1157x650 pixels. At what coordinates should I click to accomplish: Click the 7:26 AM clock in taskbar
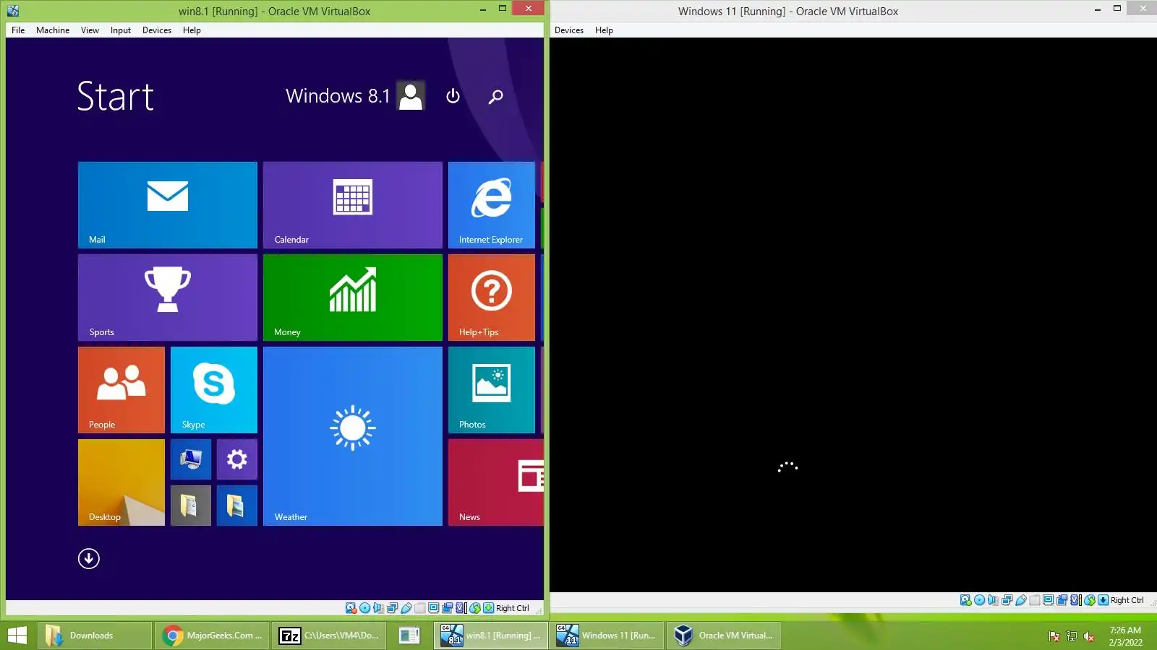pos(1125,630)
